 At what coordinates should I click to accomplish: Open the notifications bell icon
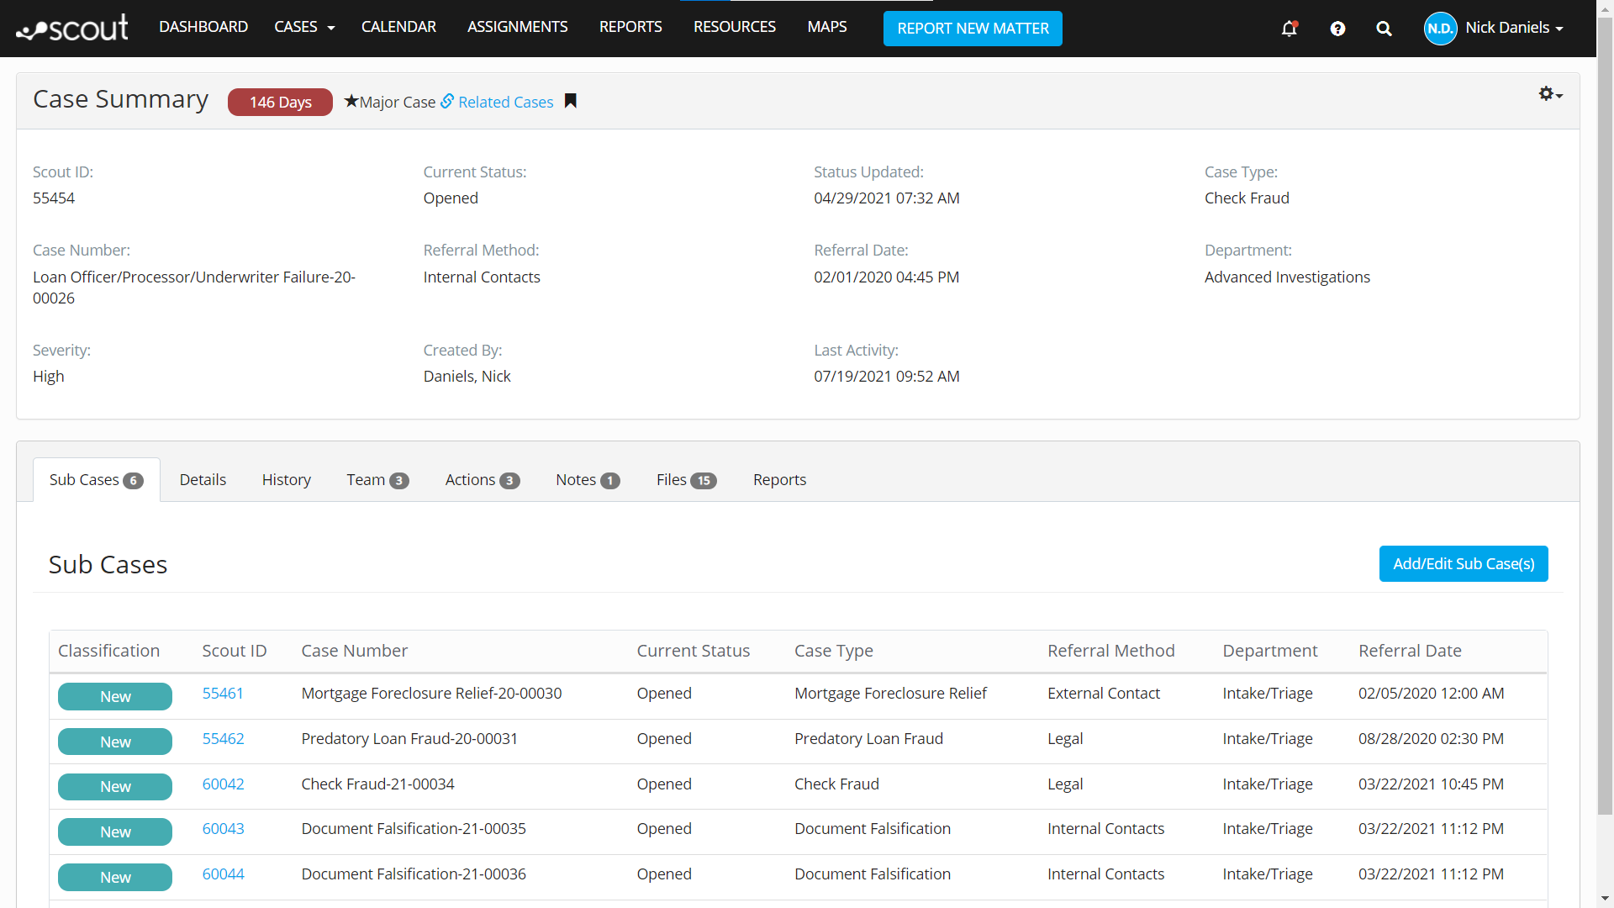(x=1289, y=29)
